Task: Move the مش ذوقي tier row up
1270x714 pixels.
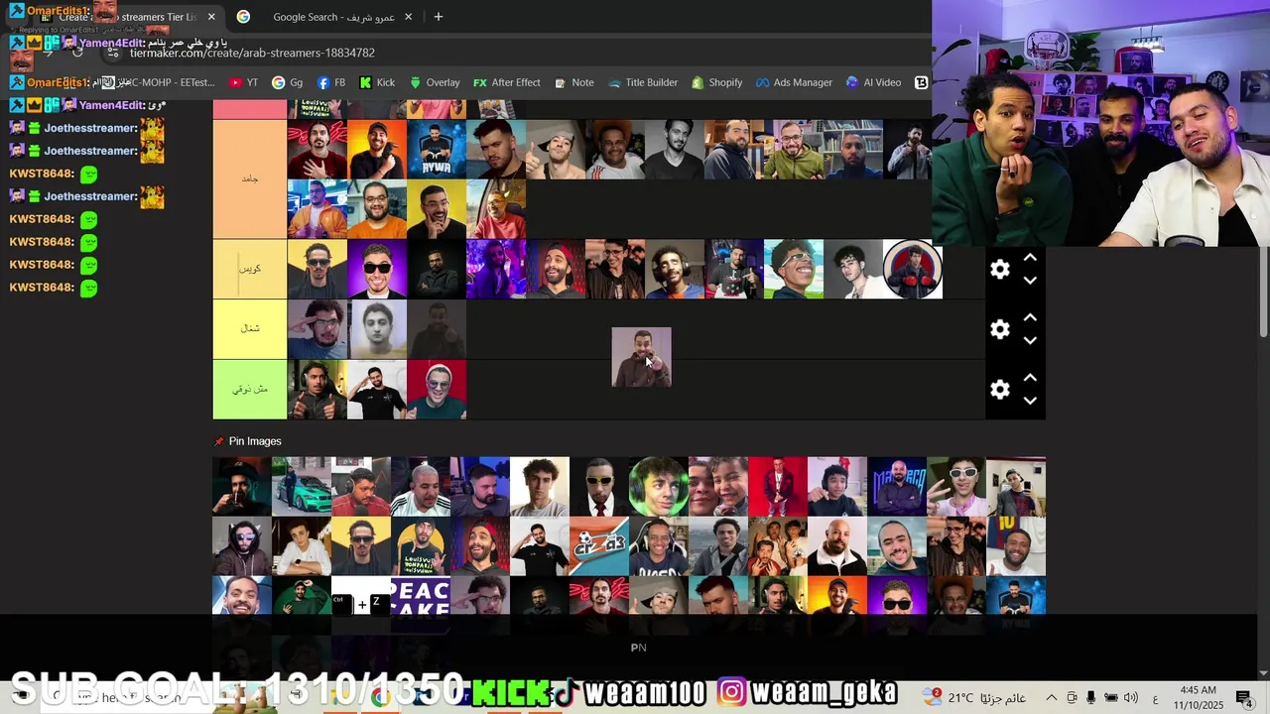Action: [x=1030, y=378]
